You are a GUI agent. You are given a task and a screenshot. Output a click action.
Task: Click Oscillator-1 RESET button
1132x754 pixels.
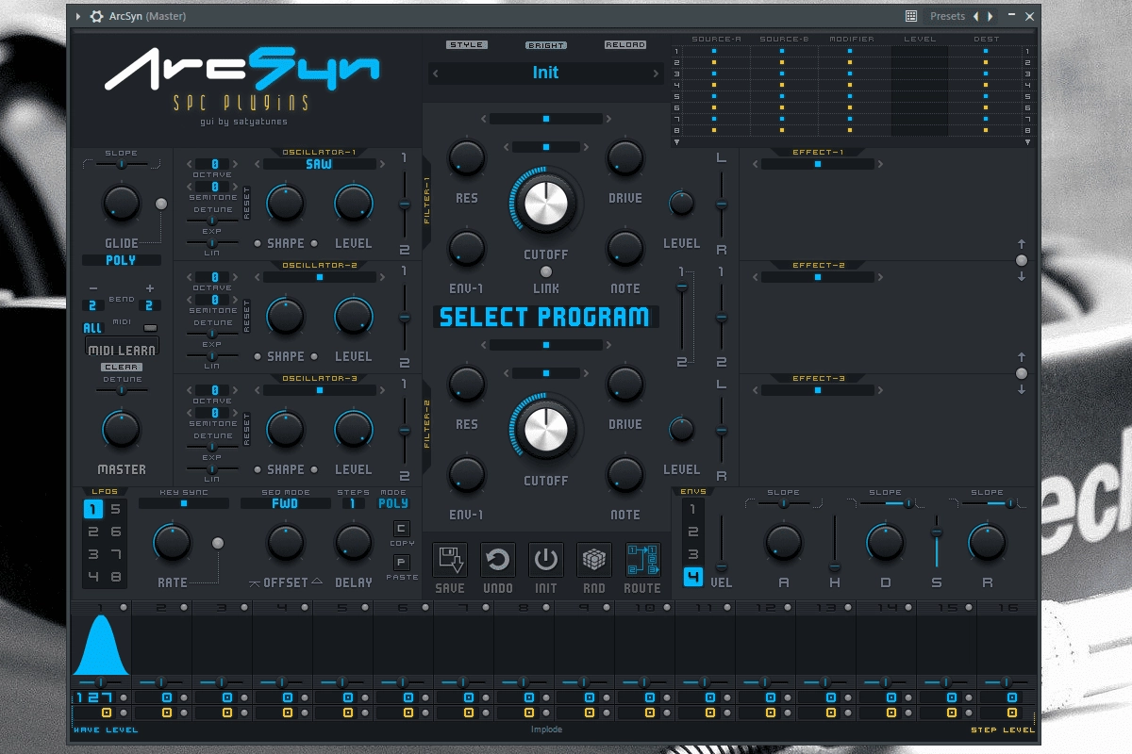tap(247, 203)
